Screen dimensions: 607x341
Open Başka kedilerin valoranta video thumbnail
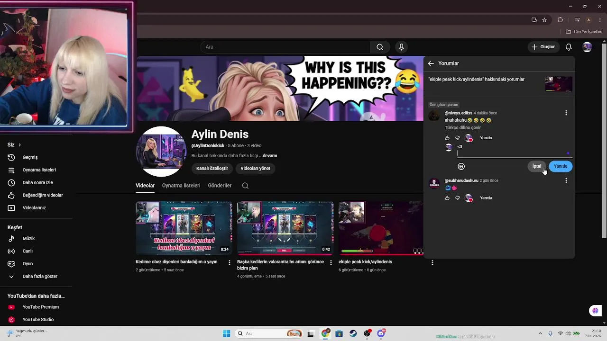point(285,228)
